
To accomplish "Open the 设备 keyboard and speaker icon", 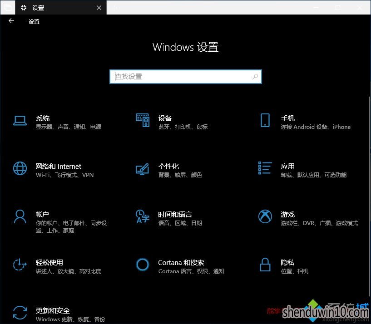I will pyautogui.click(x=143, y=120).
